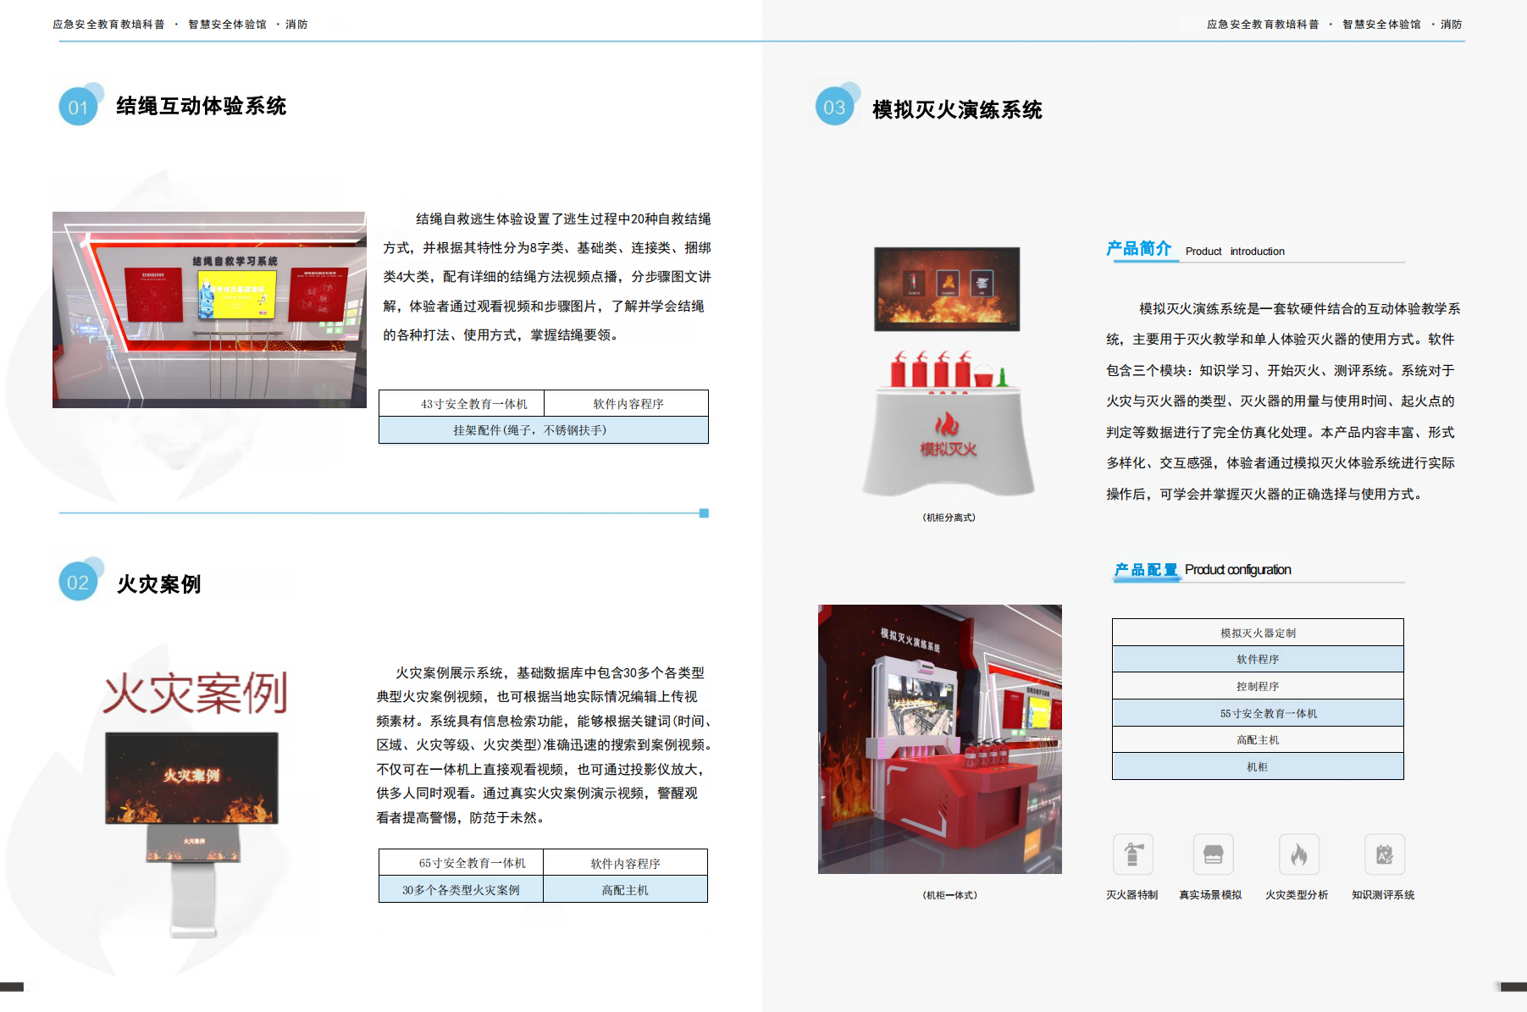This screenshot has width=1527, height=1012.
Task: Click the fire extinguisher 灭火器特制 icon
Action: 1132,854
